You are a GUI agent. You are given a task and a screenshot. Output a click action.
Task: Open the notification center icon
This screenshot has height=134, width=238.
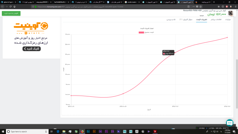234,131
